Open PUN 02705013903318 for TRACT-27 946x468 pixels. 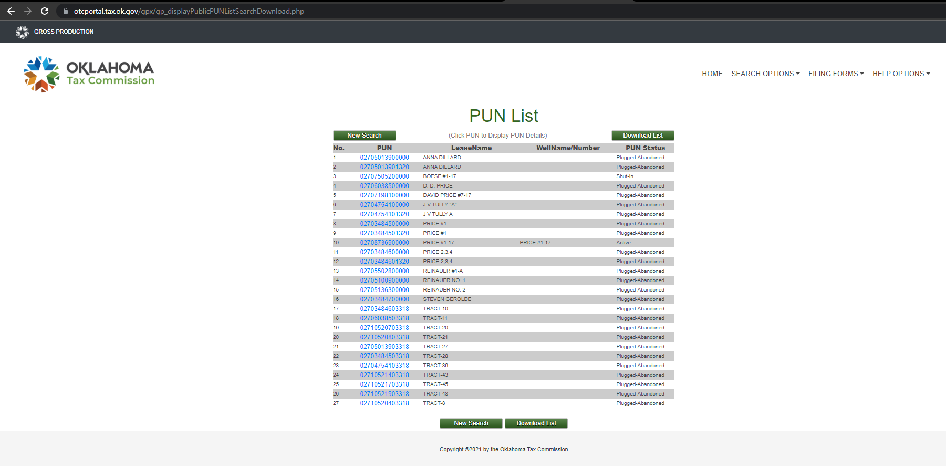(x=384, y=347)
